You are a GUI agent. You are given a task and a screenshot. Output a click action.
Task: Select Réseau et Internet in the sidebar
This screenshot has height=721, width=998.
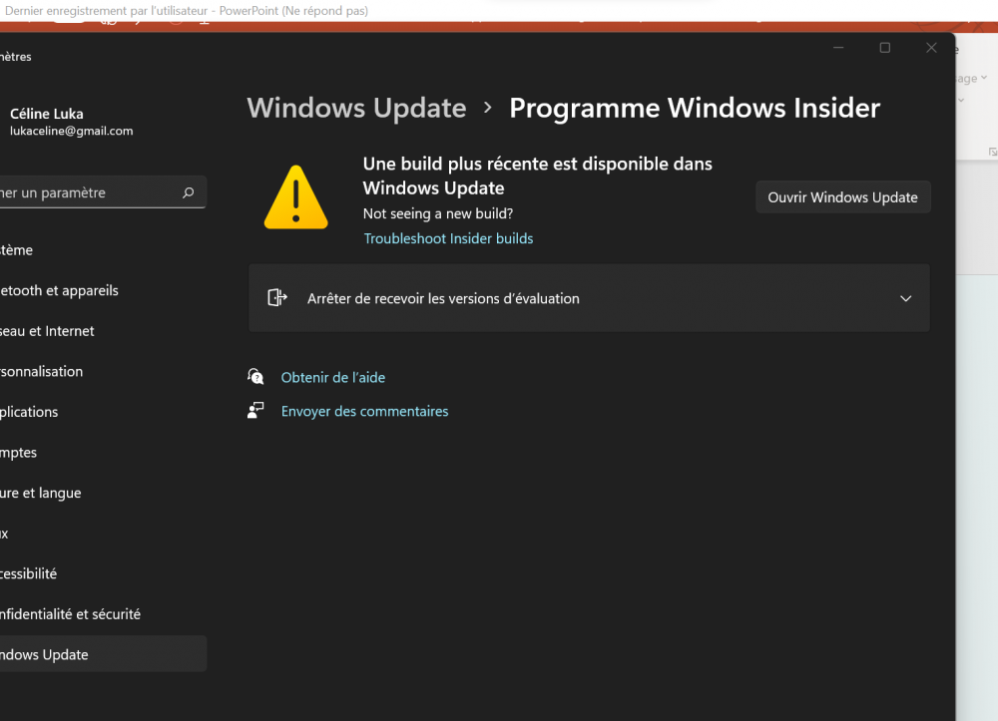point(48,331)
